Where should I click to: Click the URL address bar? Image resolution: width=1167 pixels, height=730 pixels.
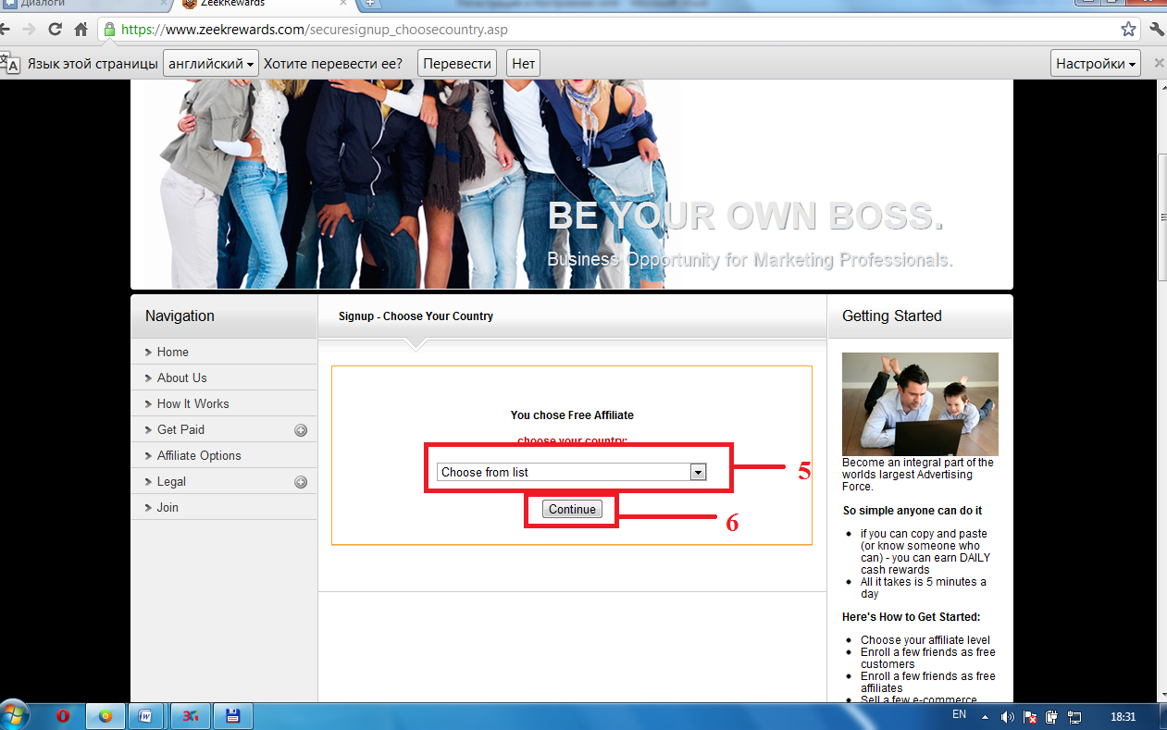pos(611,30)
